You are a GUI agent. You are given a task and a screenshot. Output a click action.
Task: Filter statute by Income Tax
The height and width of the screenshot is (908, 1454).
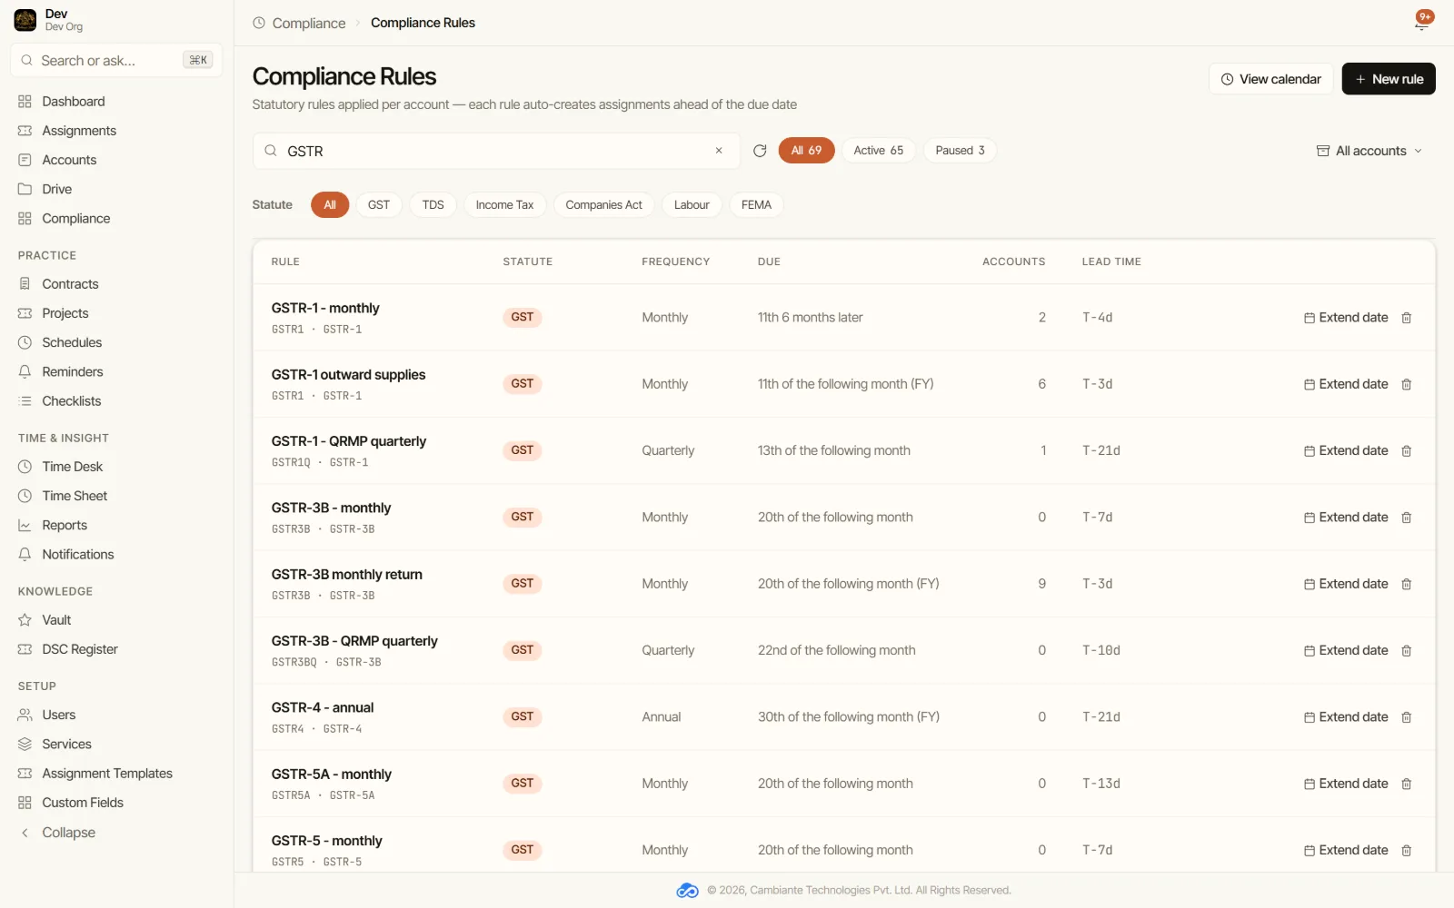pyautogui.click(x=504, y=205)
